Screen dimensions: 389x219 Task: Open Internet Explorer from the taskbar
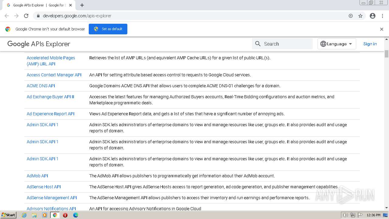(24, 215)
